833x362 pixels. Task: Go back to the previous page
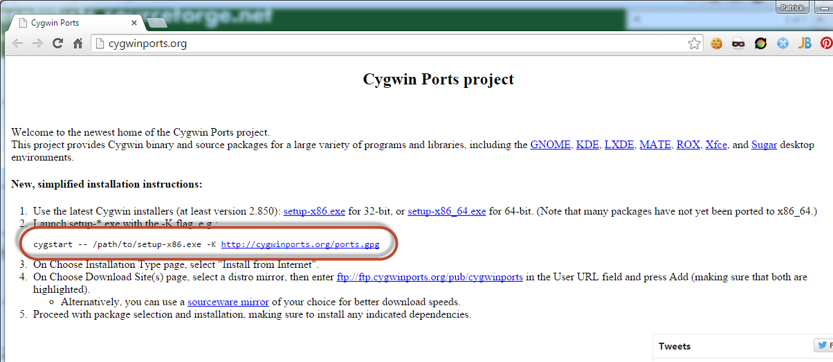point(18,43)
